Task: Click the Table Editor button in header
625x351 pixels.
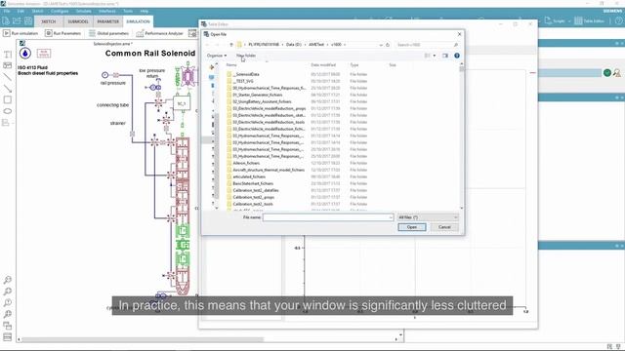Action: (590, 21)
